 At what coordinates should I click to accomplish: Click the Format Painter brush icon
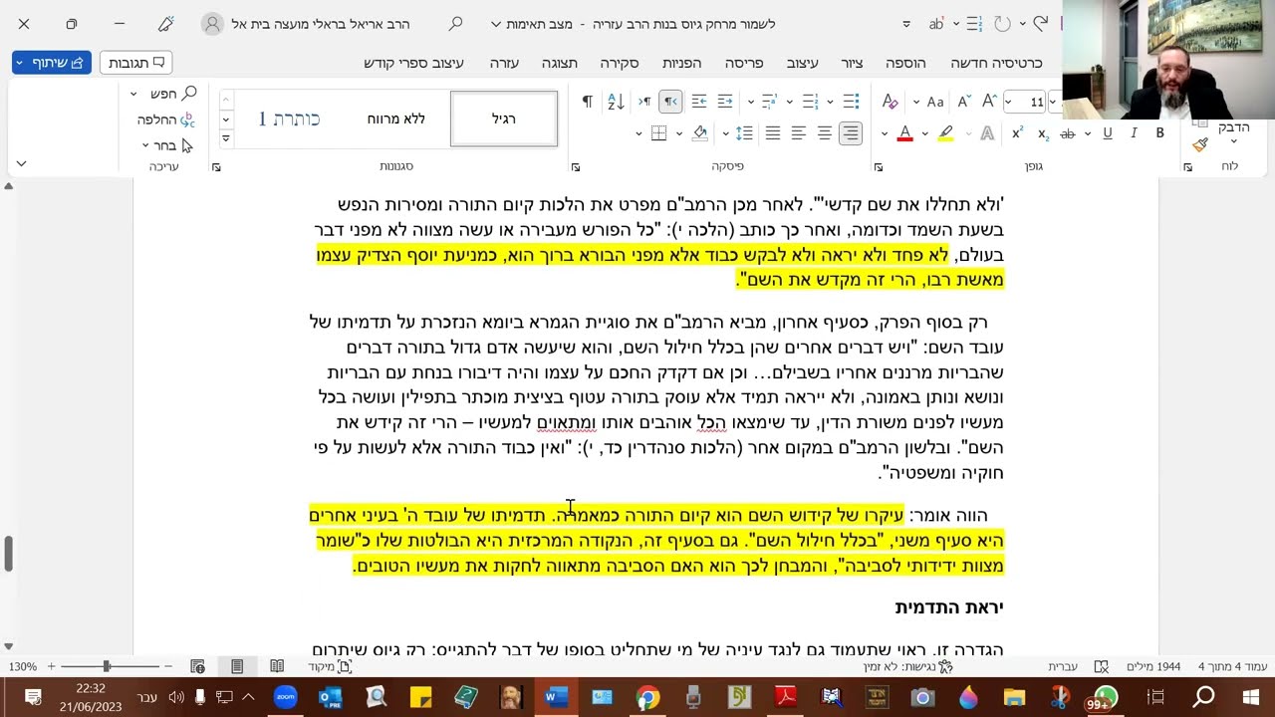click(x=1200, y=144)
